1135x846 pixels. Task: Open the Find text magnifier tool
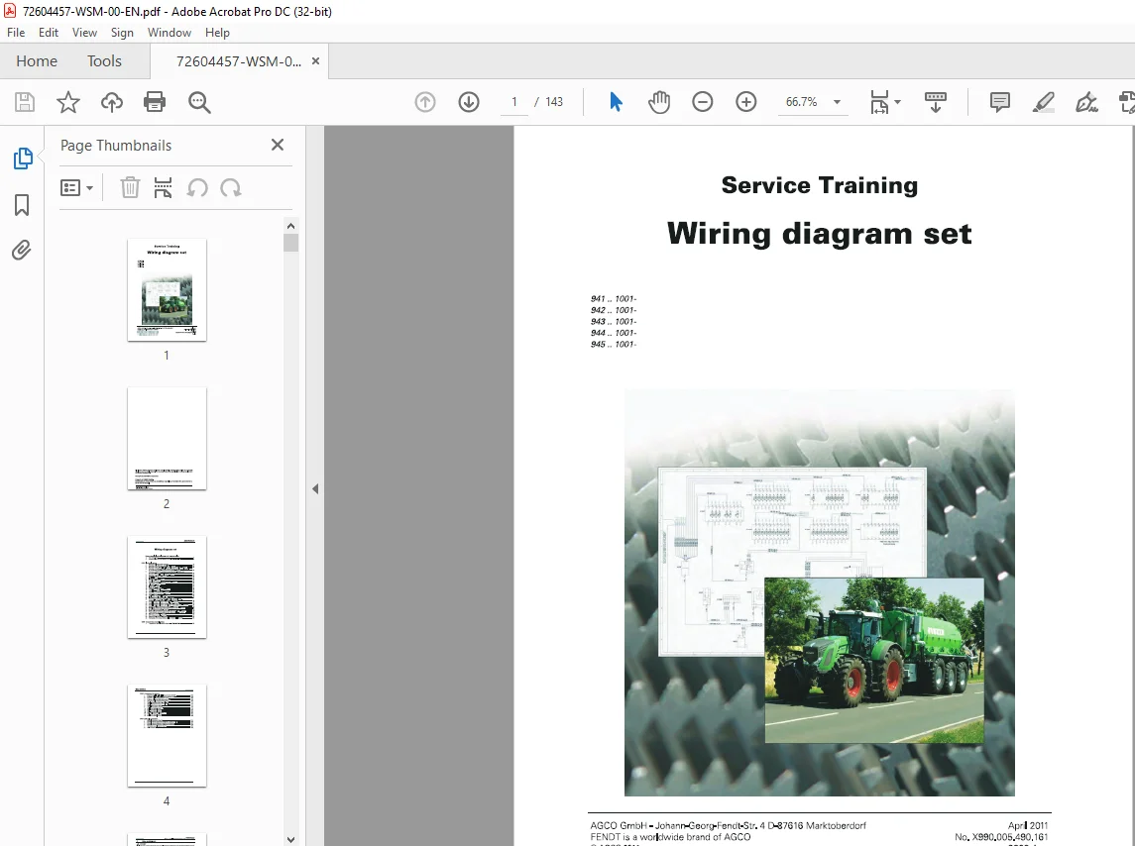point(199,102)
